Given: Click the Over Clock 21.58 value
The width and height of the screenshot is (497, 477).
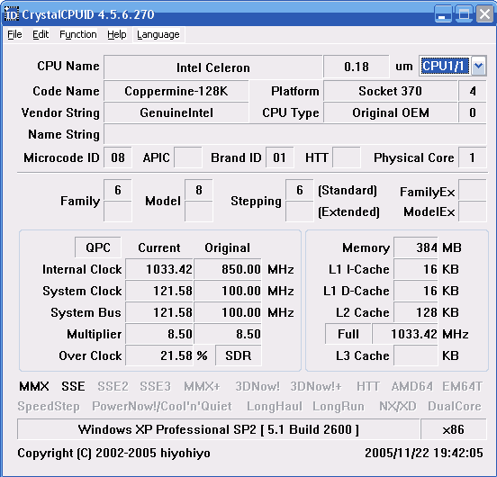Looking at the screenshot, I should [x=159, y=355].
